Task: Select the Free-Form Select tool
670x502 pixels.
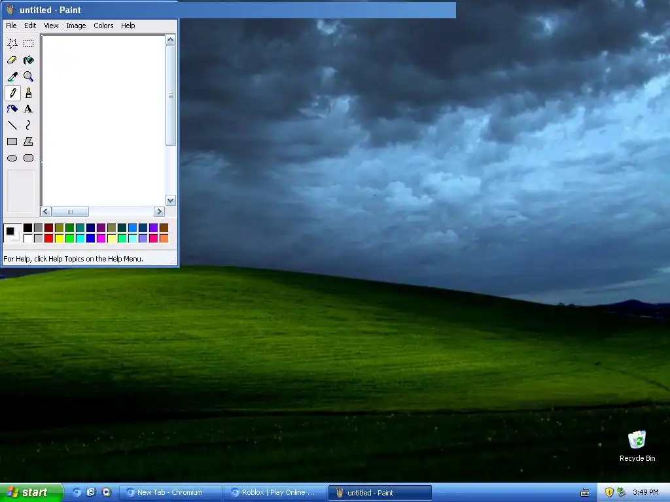Action: click(x=12, y=43)
